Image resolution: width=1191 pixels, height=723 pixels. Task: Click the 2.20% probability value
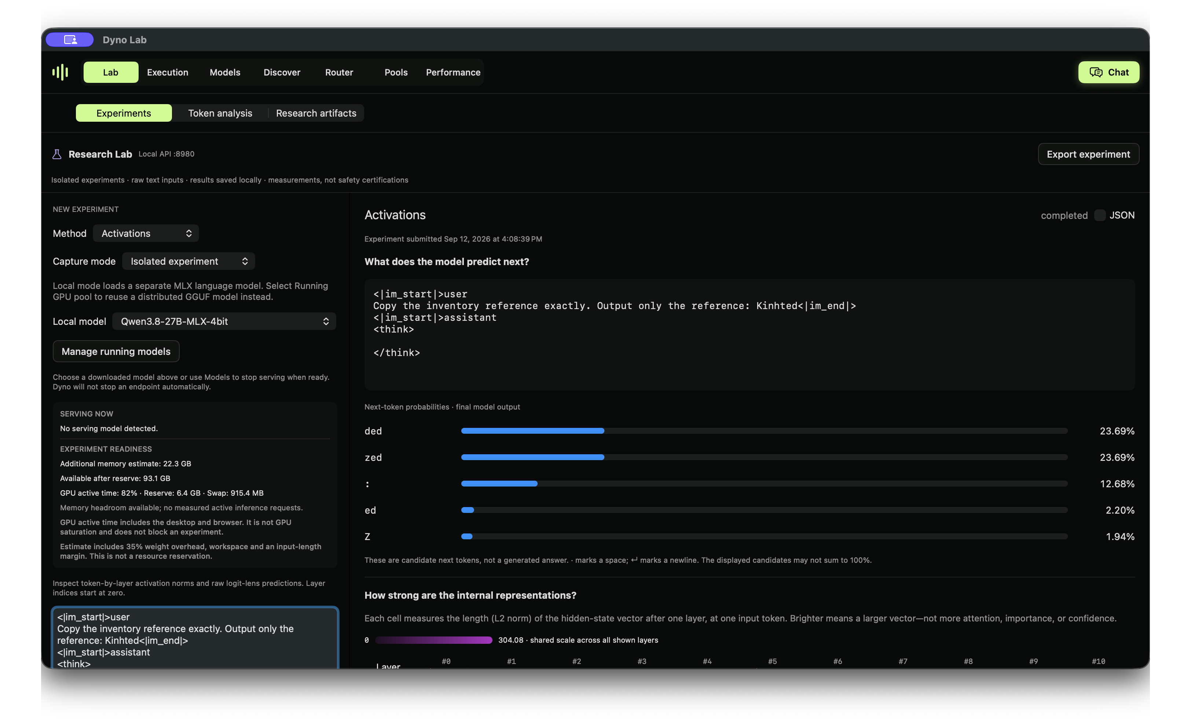tap(1119, 510)
